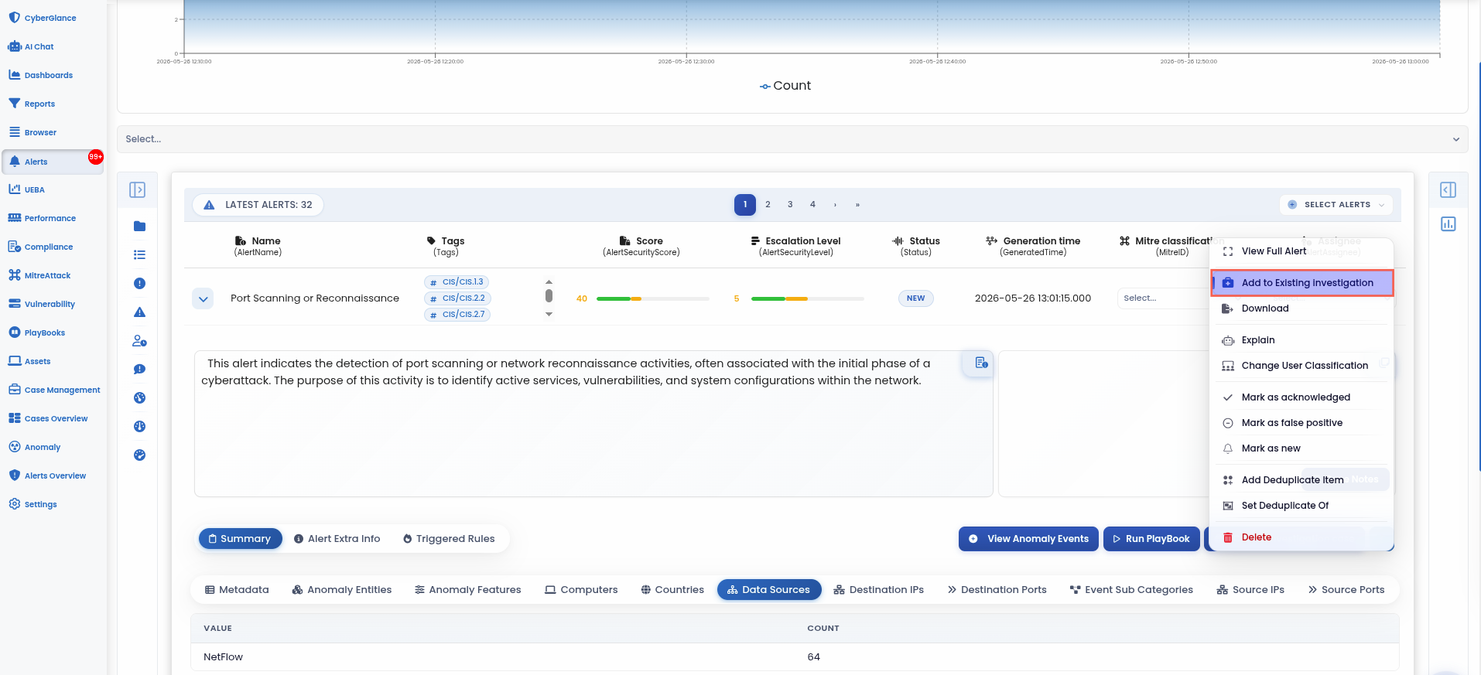Click the document icon beside the alert description
Screen dimensions: 1481x675
981,363
